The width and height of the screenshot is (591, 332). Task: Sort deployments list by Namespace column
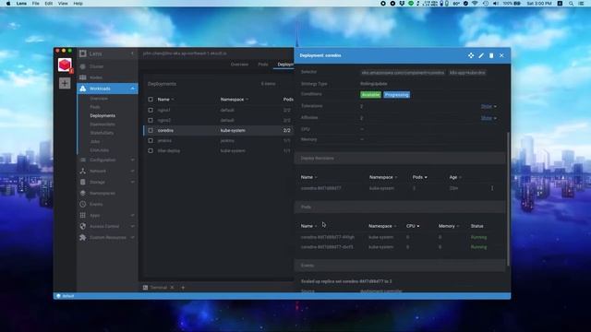234,100
